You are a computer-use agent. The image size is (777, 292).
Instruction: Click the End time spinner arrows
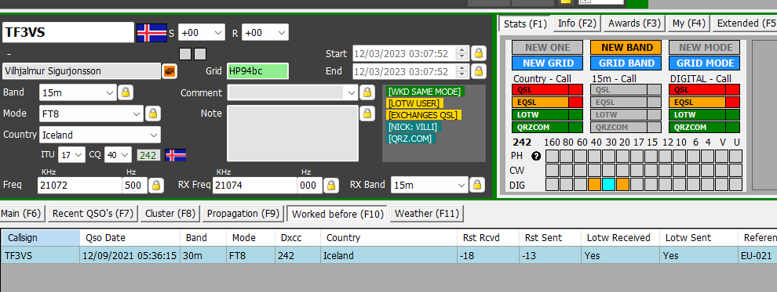coord(461,71)
